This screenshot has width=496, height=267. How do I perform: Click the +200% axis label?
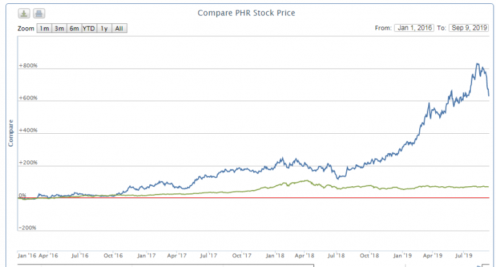tap(28, 162)
